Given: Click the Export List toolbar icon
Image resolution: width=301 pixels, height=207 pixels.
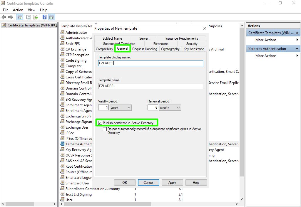Looking at the screenshot, I should (36, 17).
